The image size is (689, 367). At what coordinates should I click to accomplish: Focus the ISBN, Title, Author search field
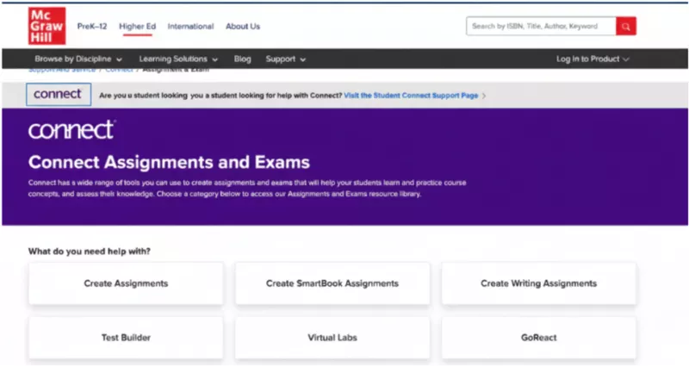coord(541,27)
